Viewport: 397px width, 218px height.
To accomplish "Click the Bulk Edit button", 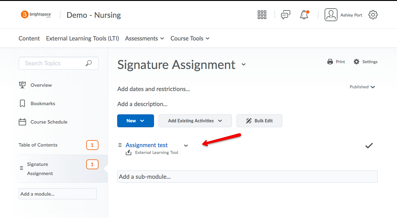I will (x=259, y=121).
